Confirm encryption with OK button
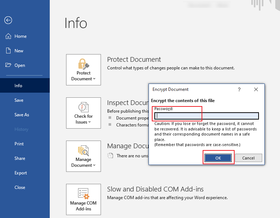 (218, 158)
